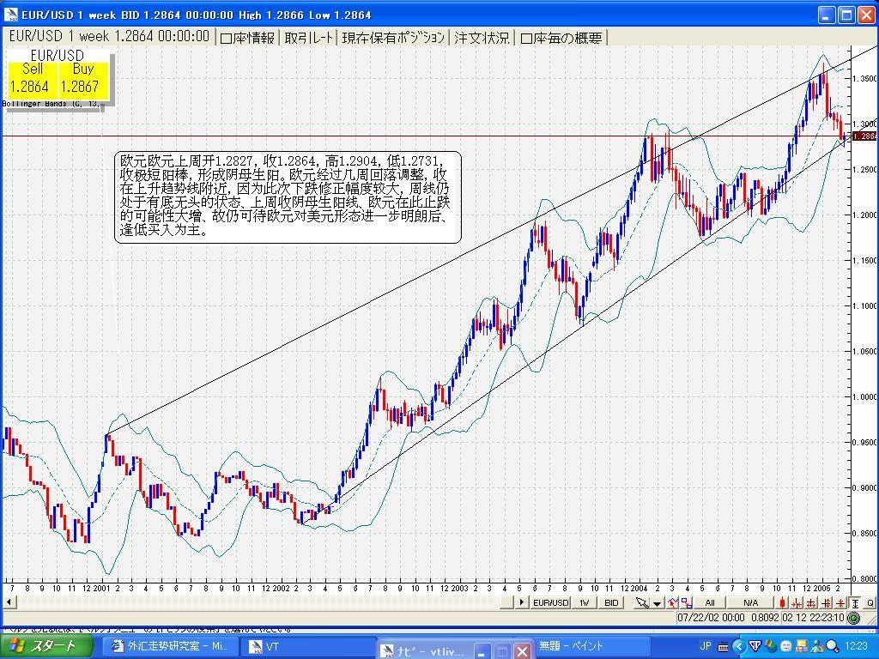Click the green connection status indicator
The width and height of the screenshot is (879, 659).
pyautogui.click(x=853, y=618)
